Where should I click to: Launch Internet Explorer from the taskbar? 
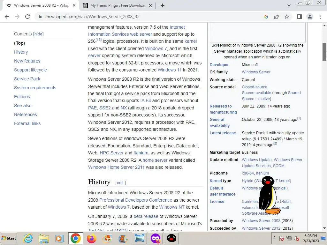pyautogui.click(x=28, y=238)
